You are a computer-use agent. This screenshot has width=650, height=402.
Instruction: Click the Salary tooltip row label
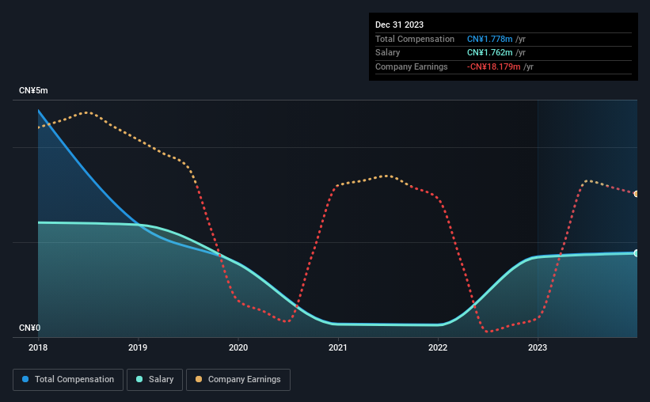pos(388,53)
